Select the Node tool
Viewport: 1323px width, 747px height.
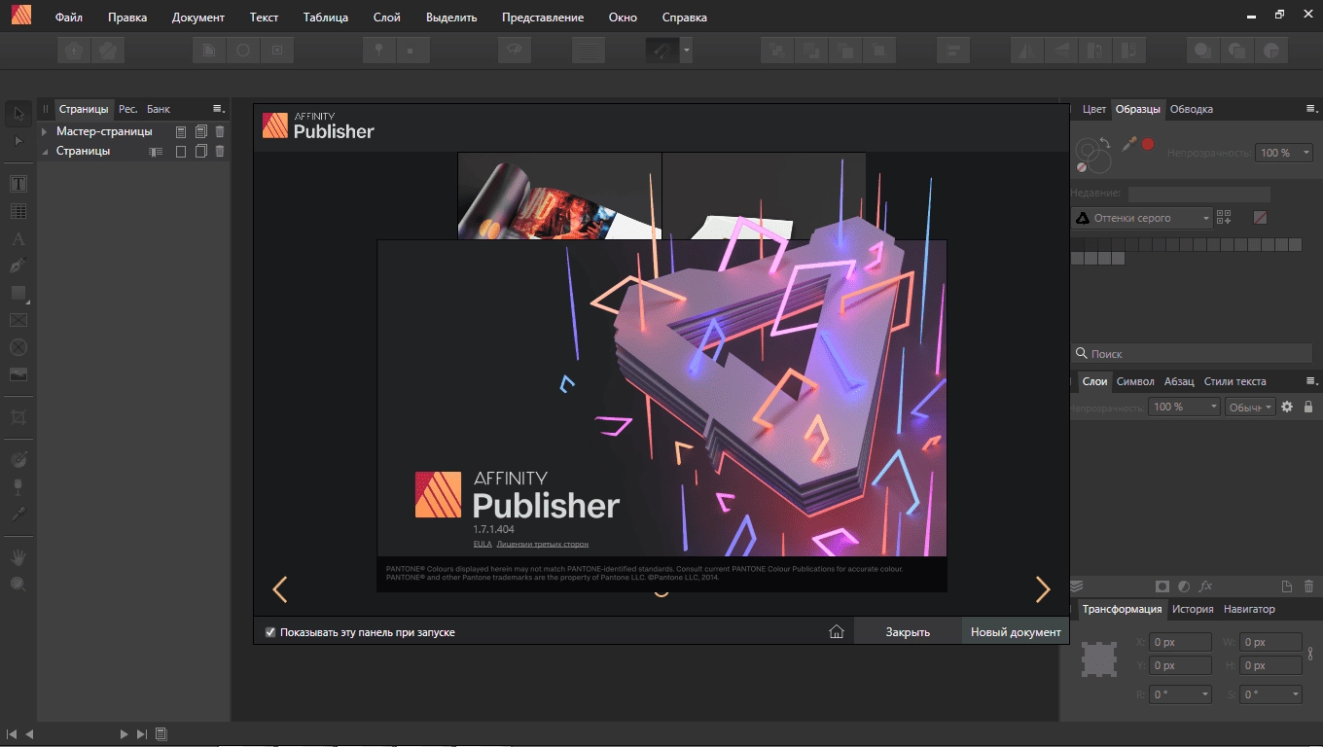point(18,141)
